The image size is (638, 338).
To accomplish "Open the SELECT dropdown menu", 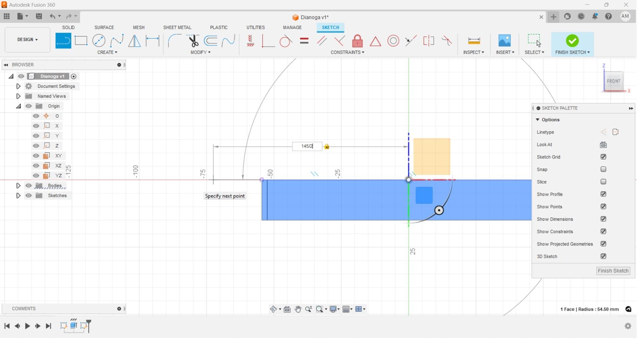I will click(534, 52).
